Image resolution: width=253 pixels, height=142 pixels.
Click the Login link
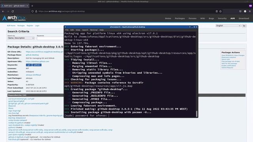[x=37, y=26]
